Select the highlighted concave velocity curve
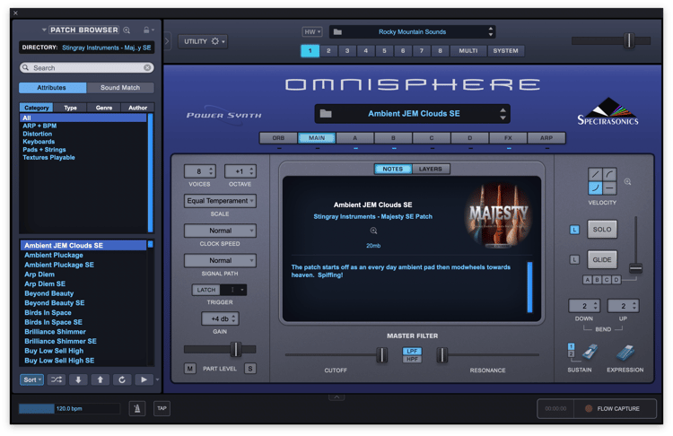The image size is (673, 436). pyautogui.click(x=595, y=188)
